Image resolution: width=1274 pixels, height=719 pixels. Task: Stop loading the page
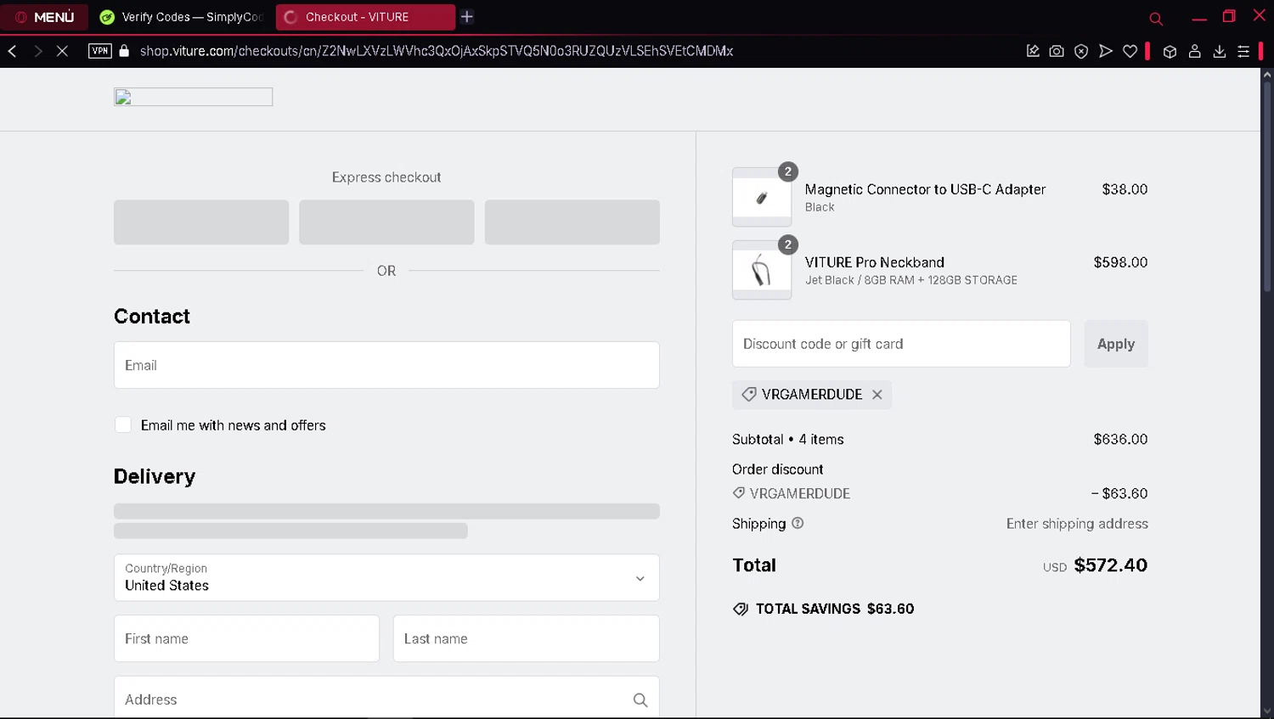coord(62,51)
